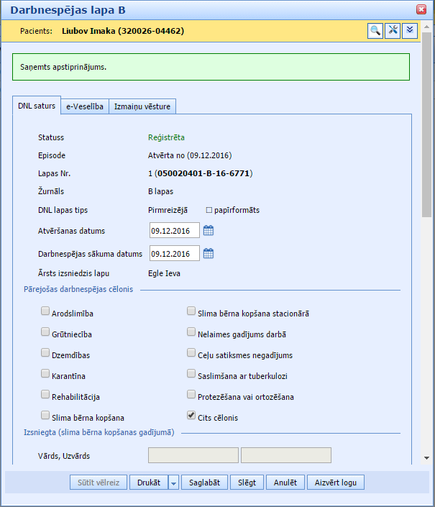Open calendar picker for Atvēršanas datums
This screenshot has width=435, height=507.
pyautogui.click(x=209, y=231)
